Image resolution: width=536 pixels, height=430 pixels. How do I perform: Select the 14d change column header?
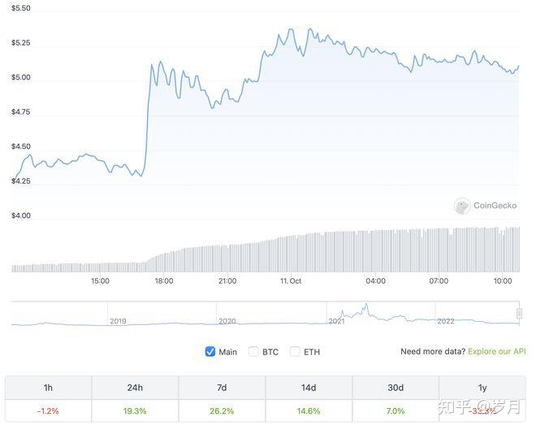coord(309,388)
